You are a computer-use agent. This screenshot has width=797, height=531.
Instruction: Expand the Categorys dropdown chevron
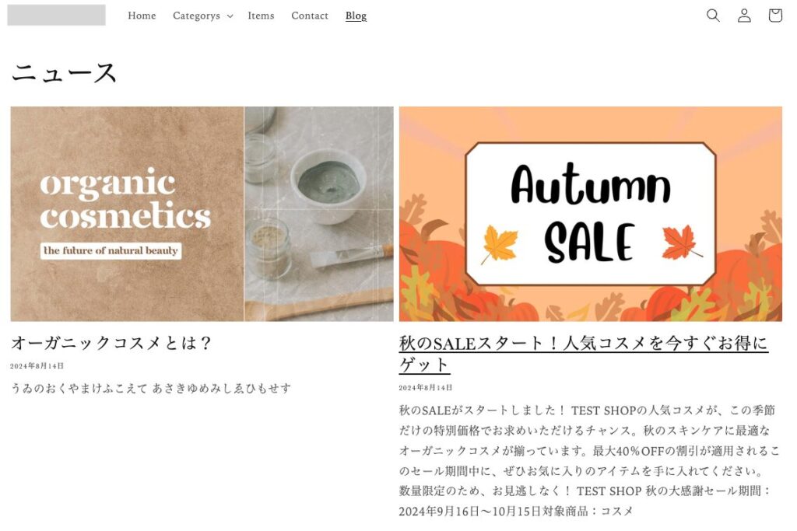point(230,16)
